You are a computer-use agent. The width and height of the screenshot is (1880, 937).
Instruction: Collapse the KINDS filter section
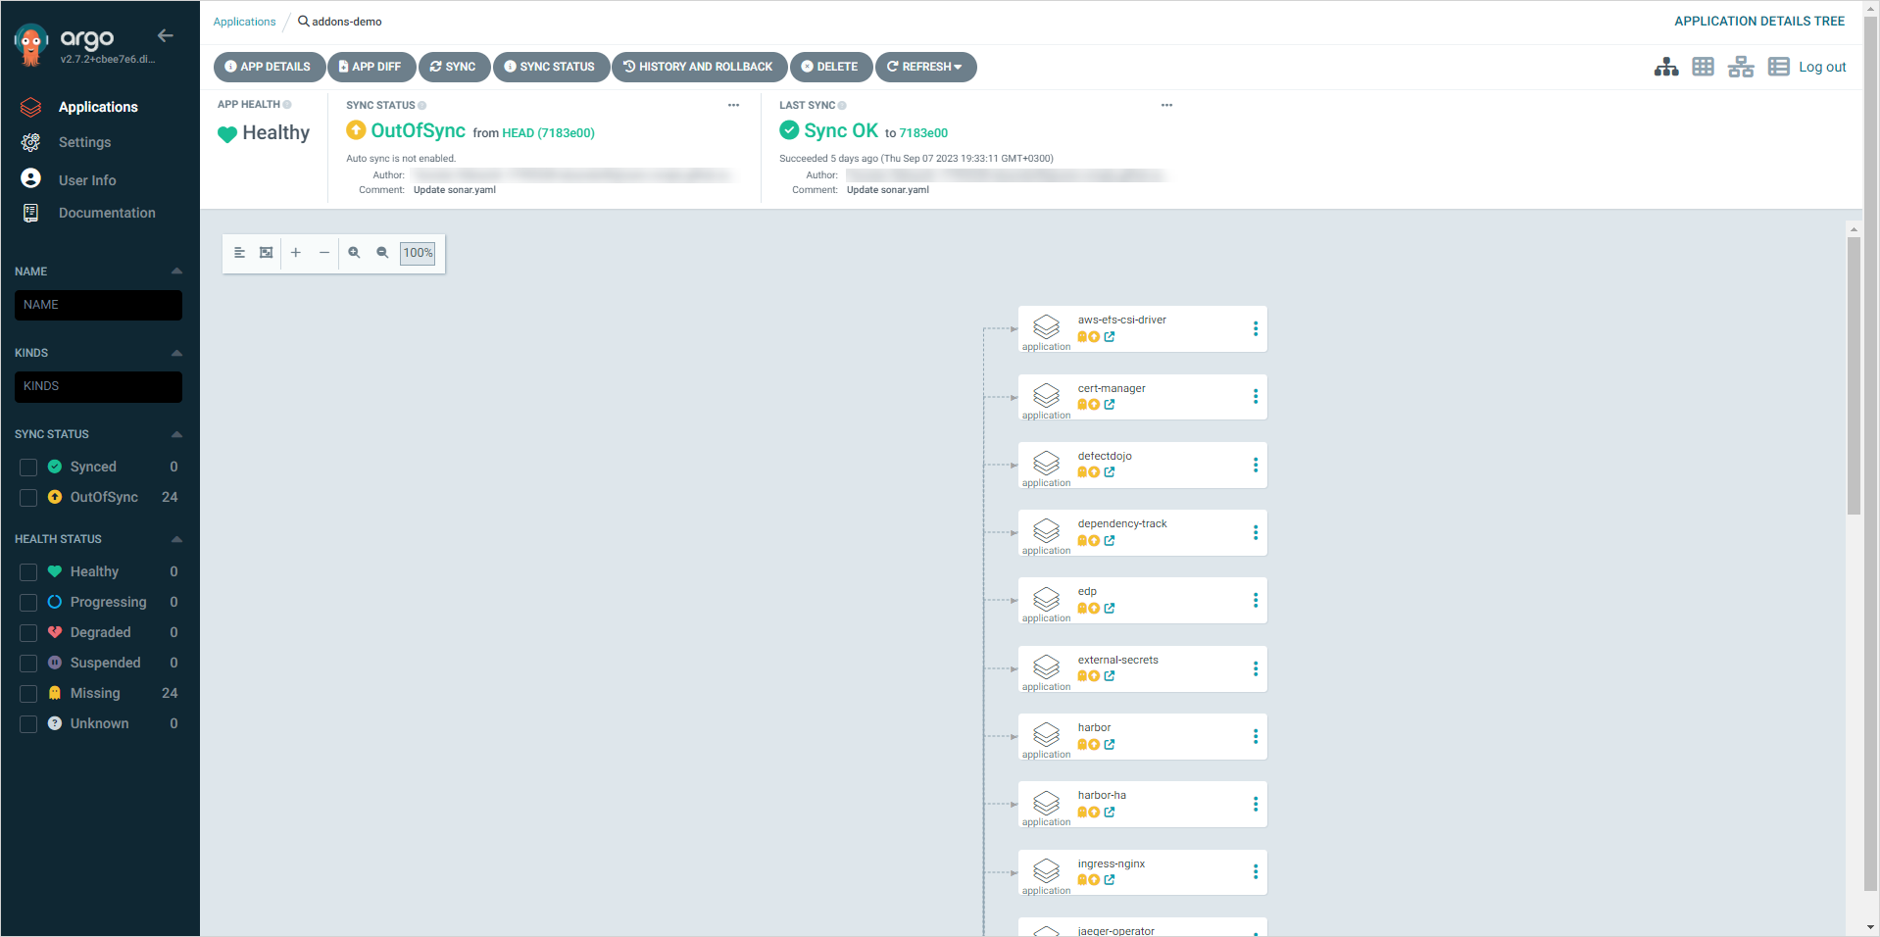[176, 353]
